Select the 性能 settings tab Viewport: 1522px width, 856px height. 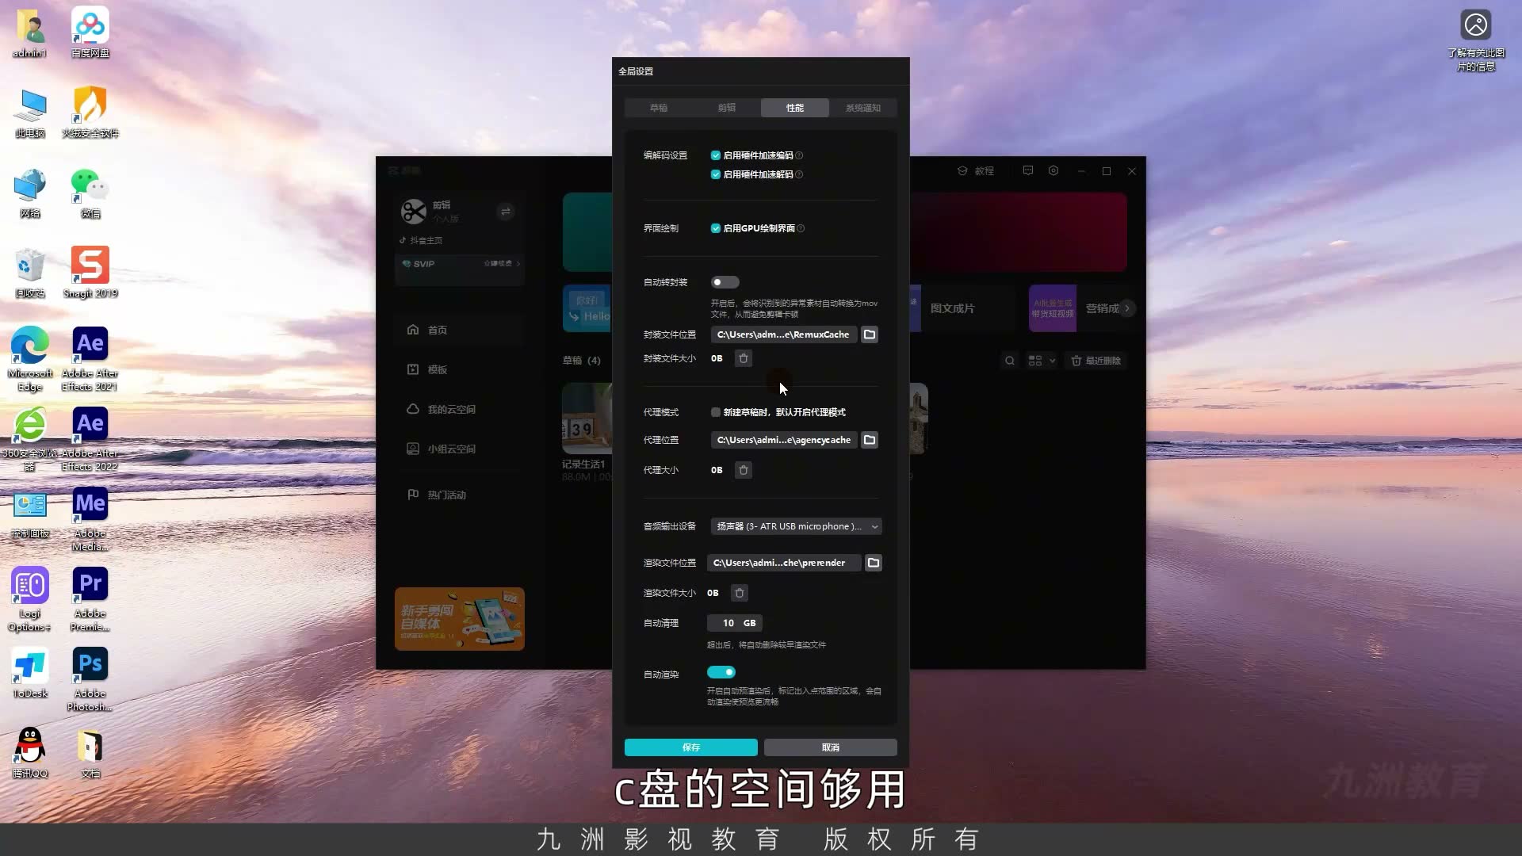(795, 108)
